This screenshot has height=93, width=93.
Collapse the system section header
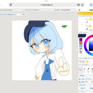pos(81,91)
